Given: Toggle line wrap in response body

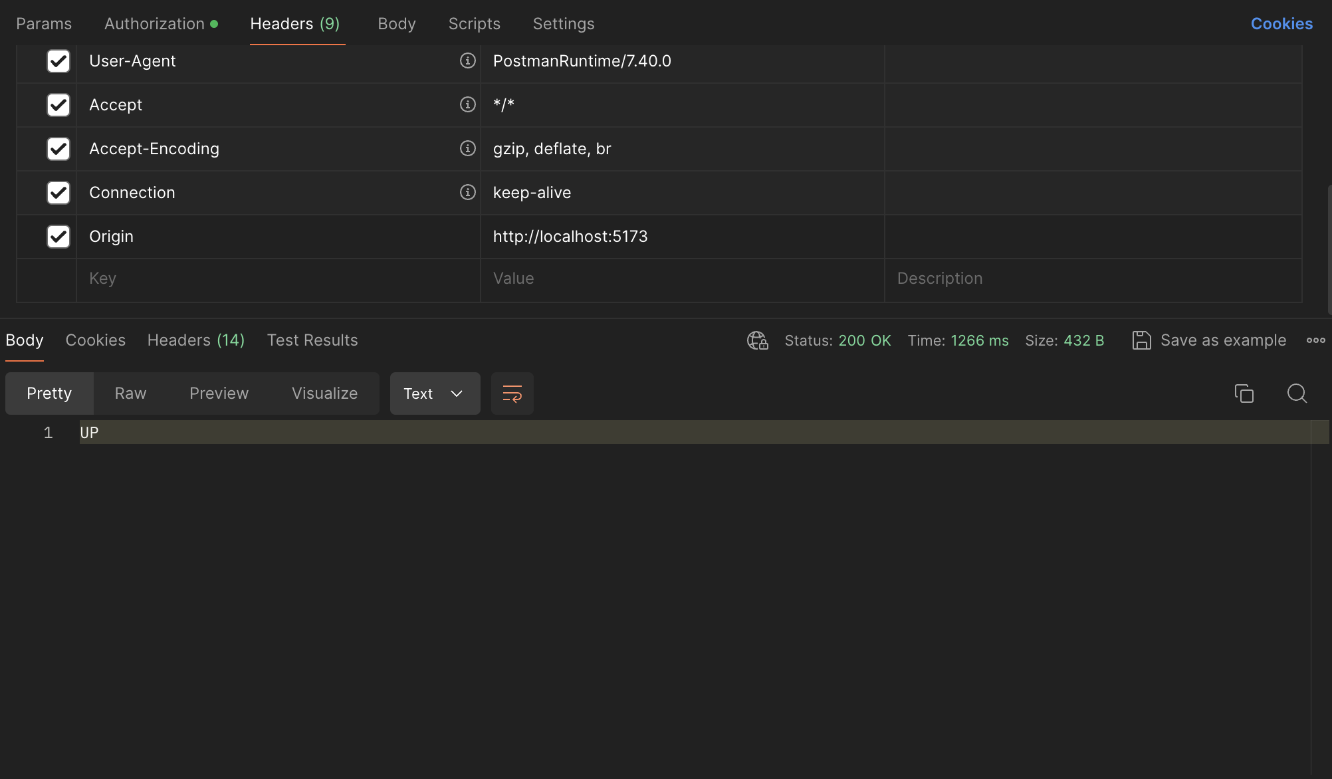Looking at the screenshot, I should click(512, 393).
